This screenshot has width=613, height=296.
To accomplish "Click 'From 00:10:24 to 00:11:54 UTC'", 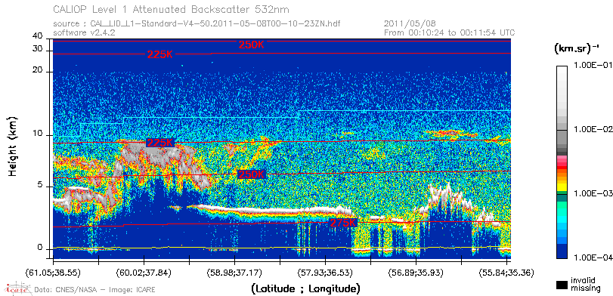I will pos(450,32).
